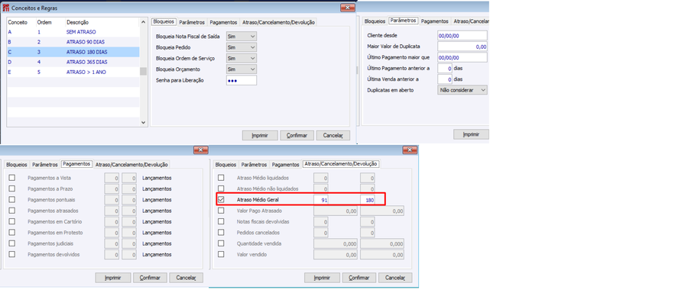The height and width of the screenshot is (293, 688).
Task: Click the Senha para Liberação field
Action: (x=242, y=80)
